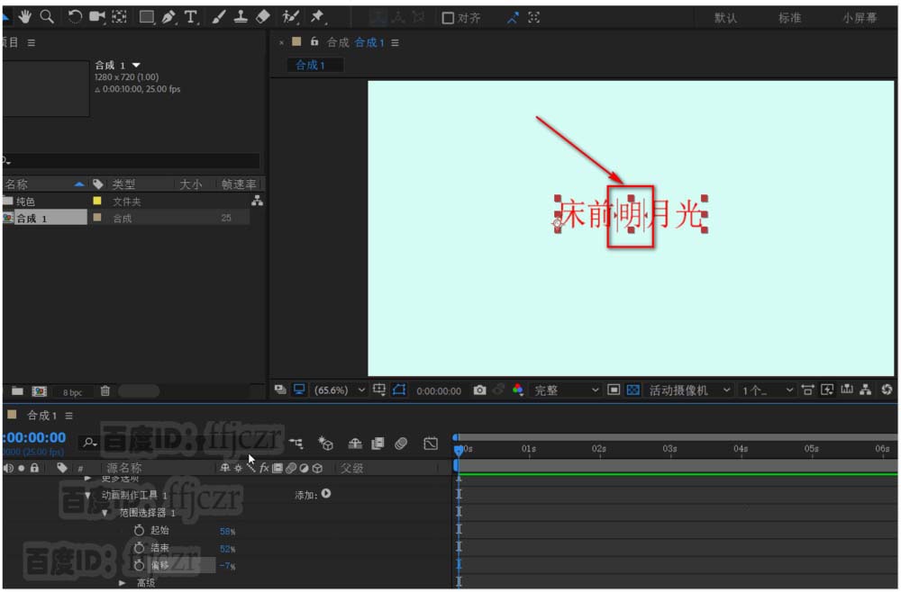The width and height of the screenshot is (901, 592).
Task: Select the Puppet Pin tool
Action: (x=317, y=17)
